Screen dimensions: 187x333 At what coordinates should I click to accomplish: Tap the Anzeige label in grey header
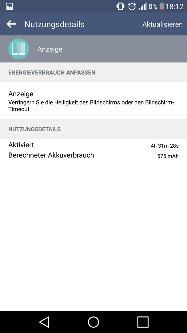pyautogui.click(x=50, y=49)
